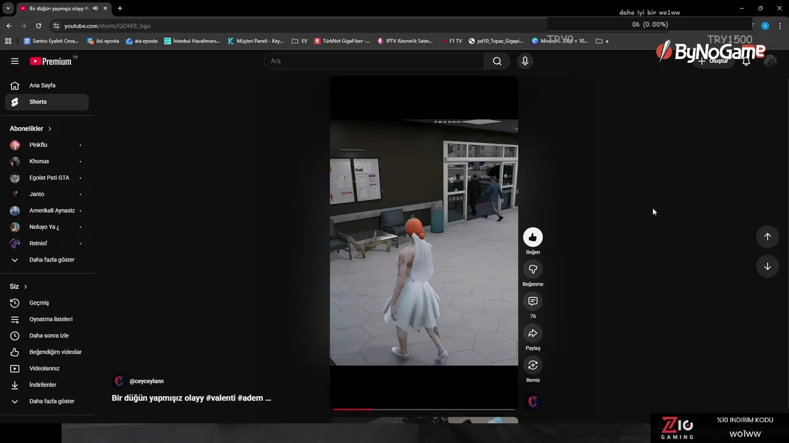Open the Chrome apps grid icon
Image resolution: width=789 pixels, height=443 pixels.
click(8, 41)
